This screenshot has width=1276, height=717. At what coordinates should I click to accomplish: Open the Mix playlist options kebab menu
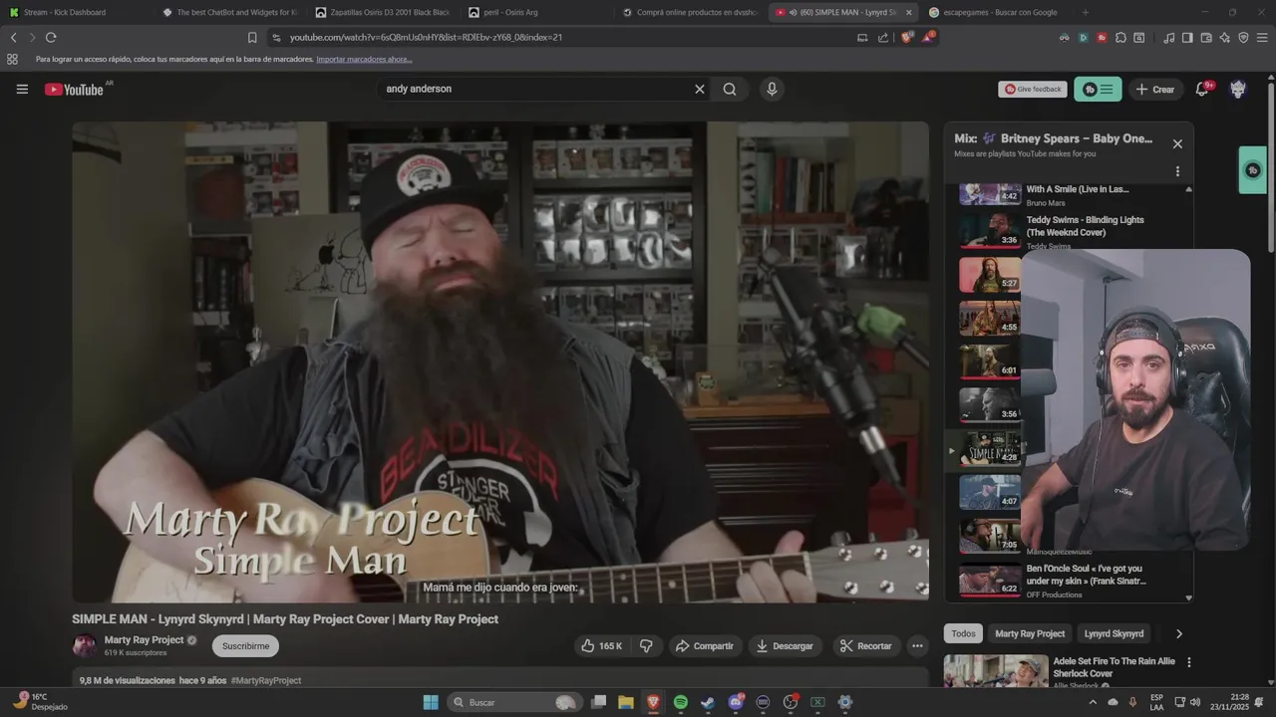point(1177,171)
